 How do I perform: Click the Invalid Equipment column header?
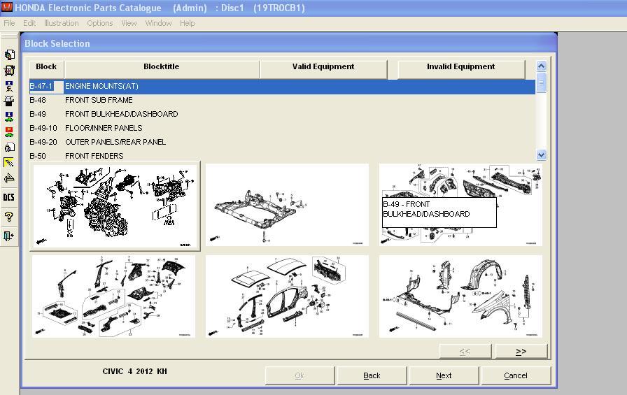tap(461, 69)
